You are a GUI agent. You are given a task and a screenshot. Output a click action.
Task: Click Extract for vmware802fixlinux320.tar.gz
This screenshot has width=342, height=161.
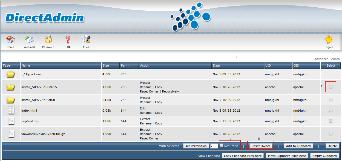tap(145, 130)
